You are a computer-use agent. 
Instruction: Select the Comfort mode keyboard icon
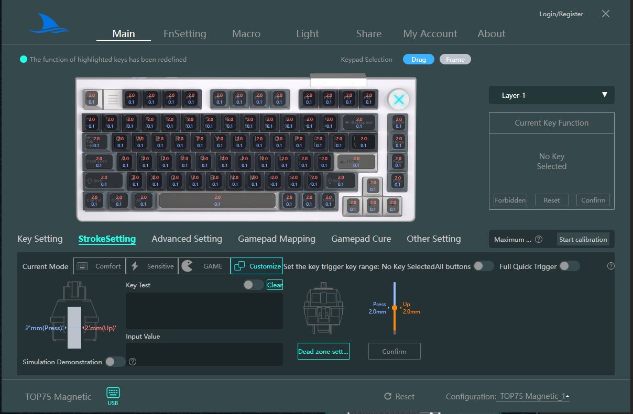coord(82,266)
